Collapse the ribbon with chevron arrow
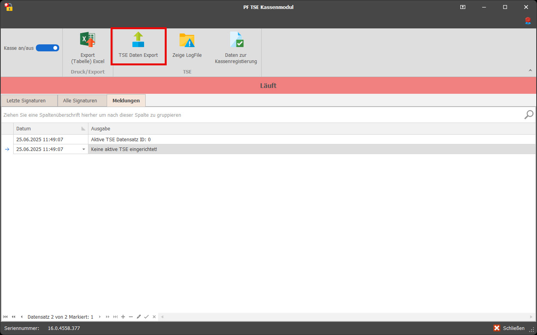Viewport: 537px width, 335px height. click(530, 70)
